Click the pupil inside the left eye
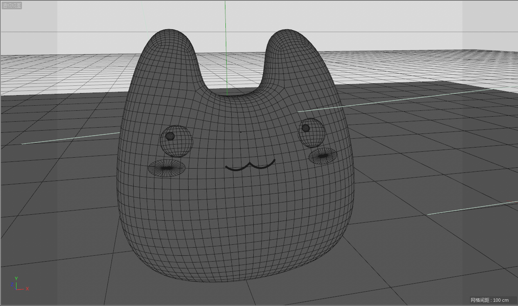 point(170,136)
